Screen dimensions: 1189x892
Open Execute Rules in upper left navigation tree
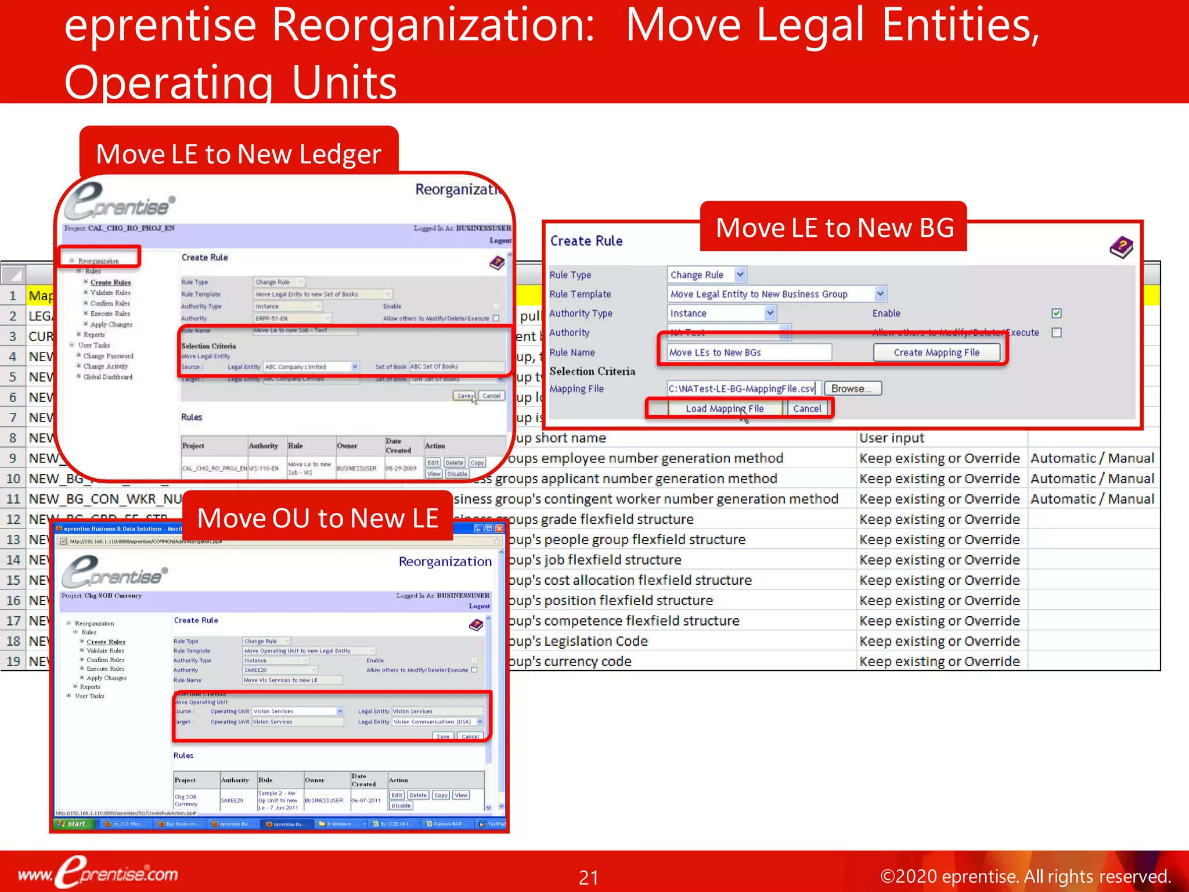coord(110,314)
